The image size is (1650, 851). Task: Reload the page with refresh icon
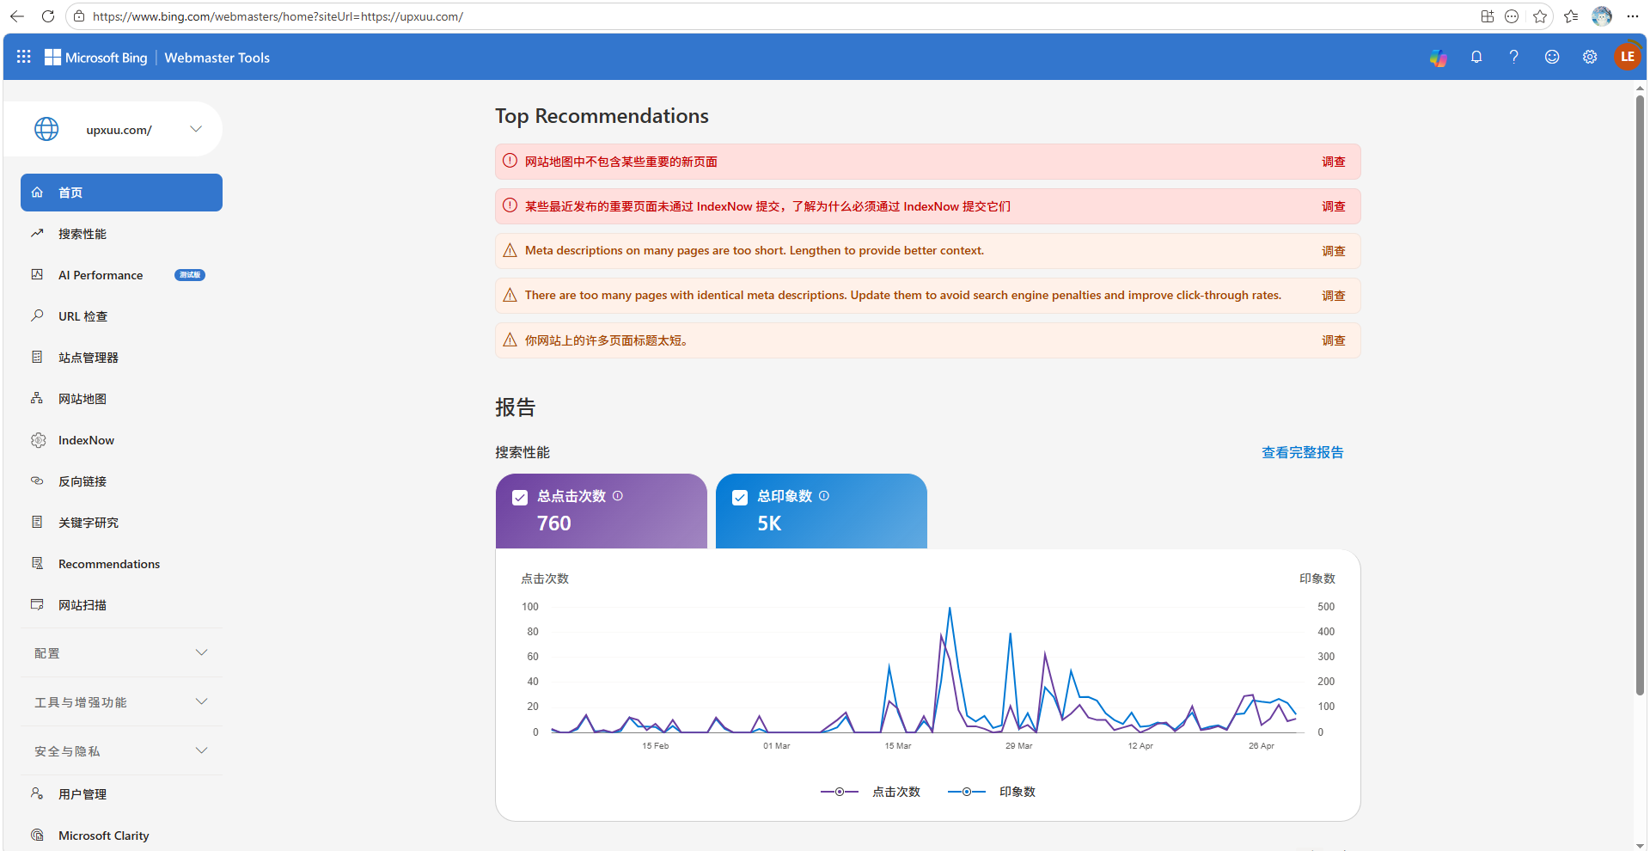(x=48, y=16)
